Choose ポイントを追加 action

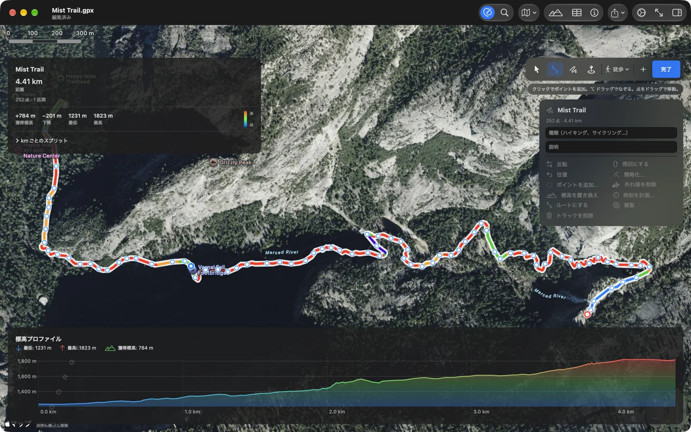[x=572, y=185]
